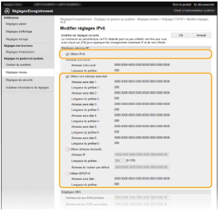This screenshot has width=219, height=210.
Task: Click the Adresse sans état 4 label
Action: point(84,116)
